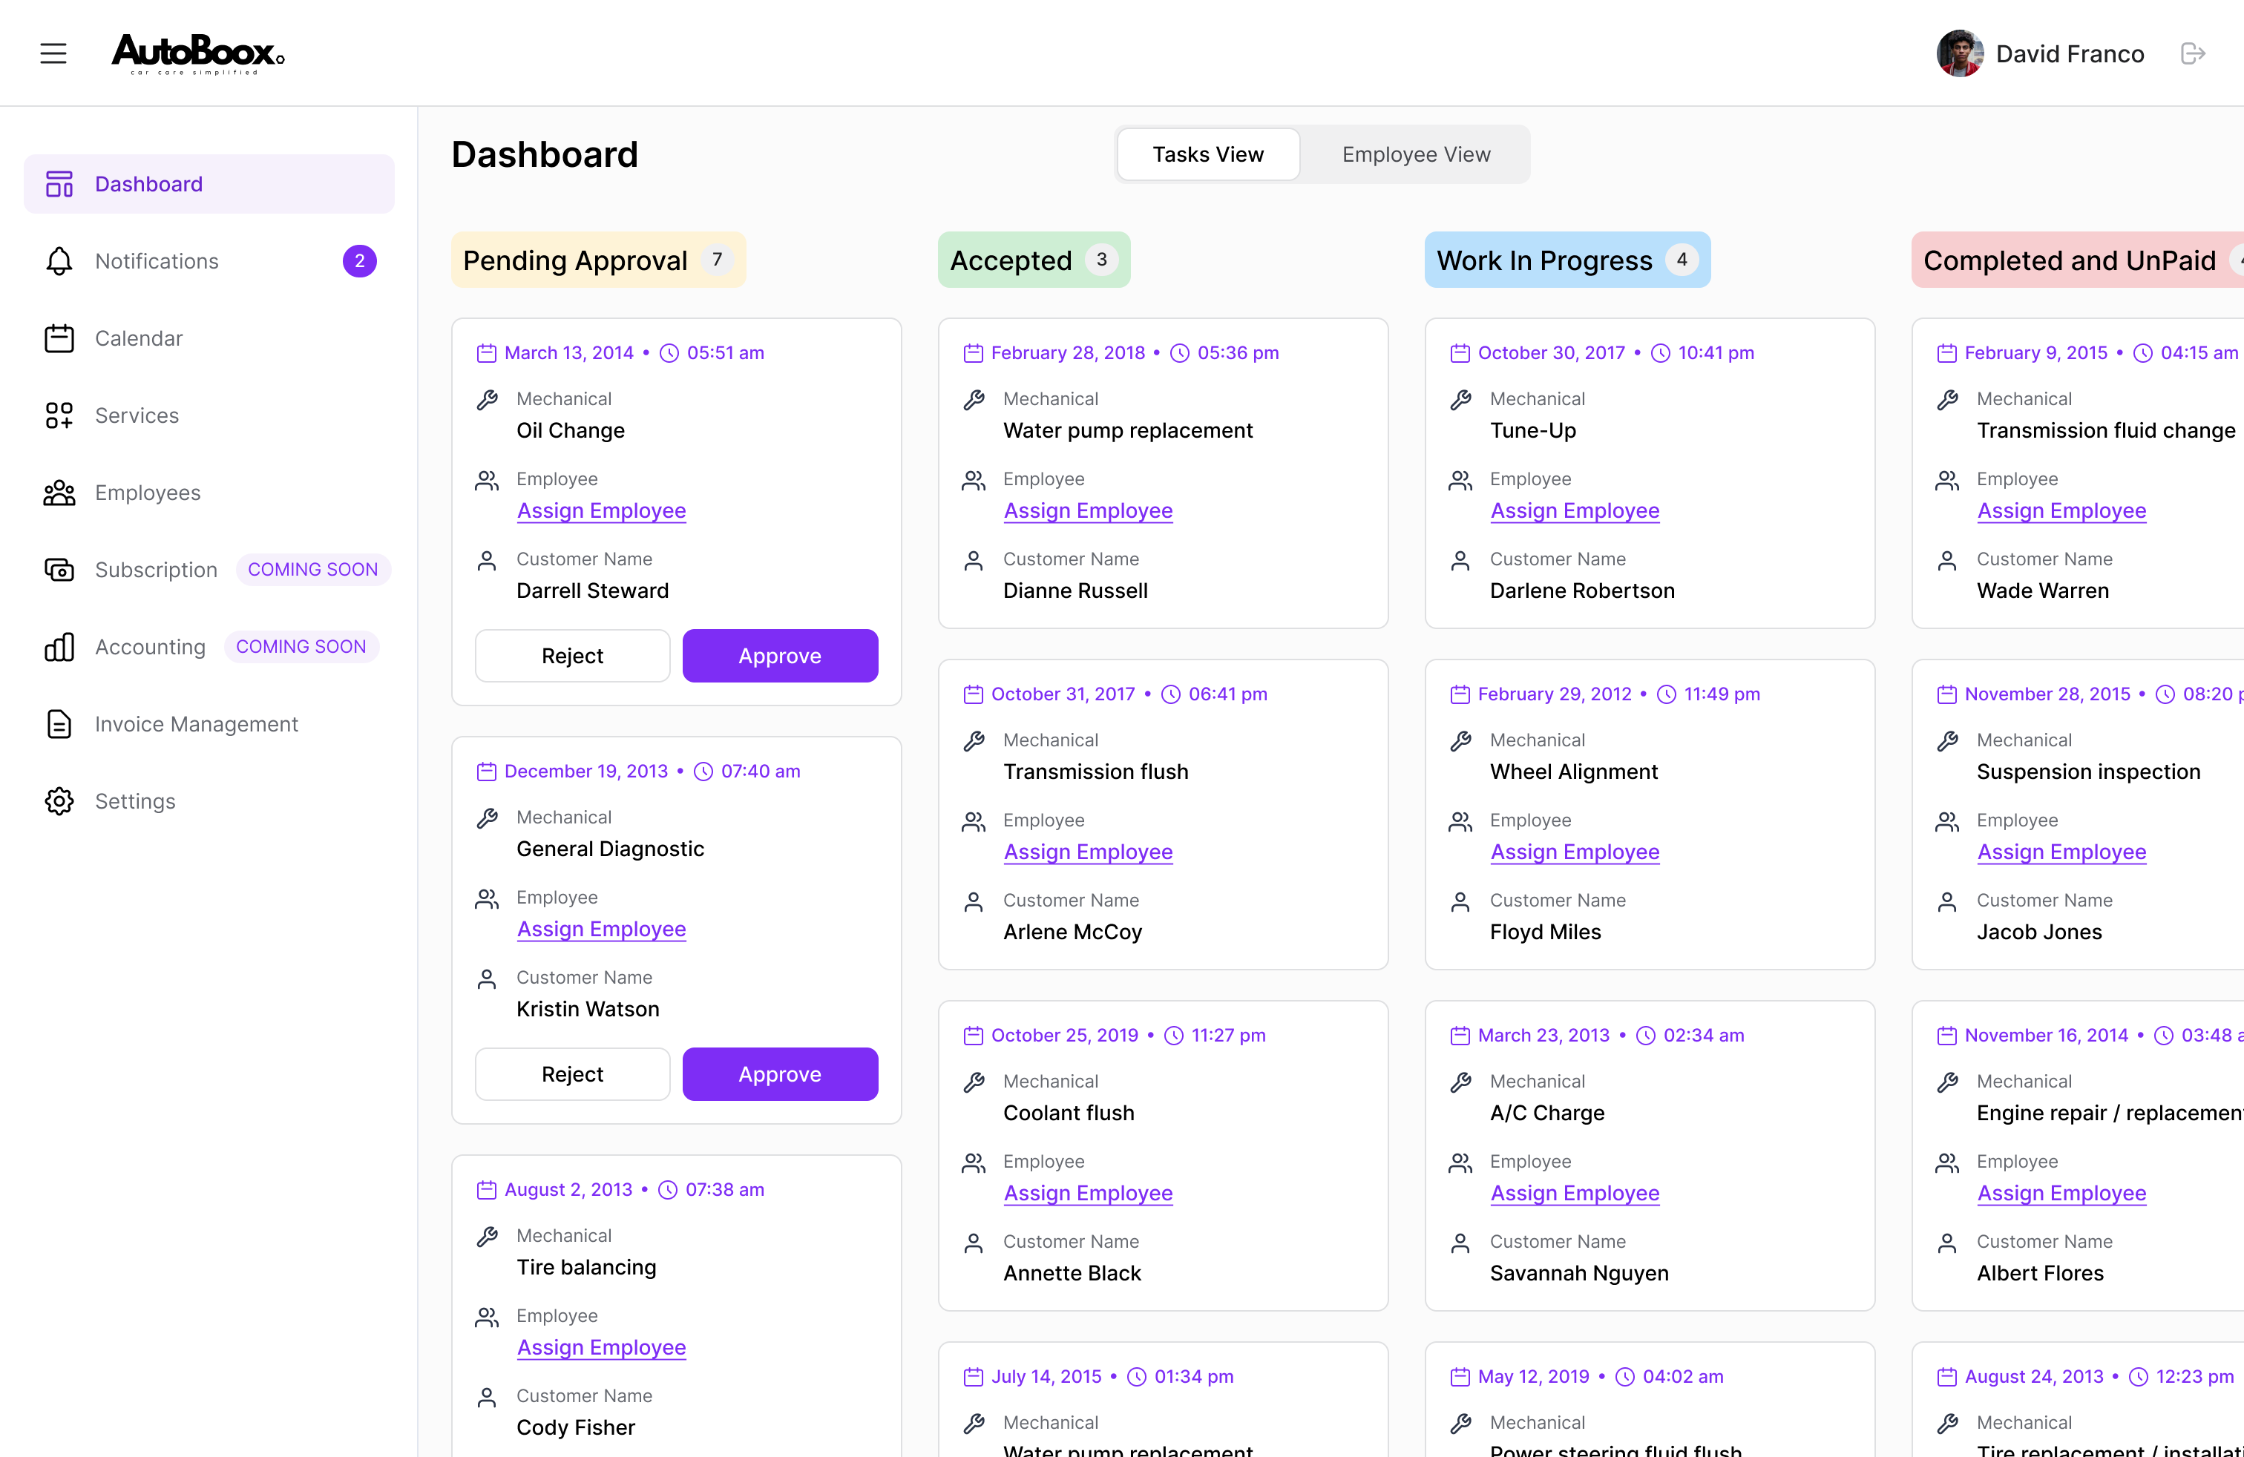Viewport: 2244px width, 1457px height.
Task: Click the Calendar sidebar icon
Action: tap(59, 338)
